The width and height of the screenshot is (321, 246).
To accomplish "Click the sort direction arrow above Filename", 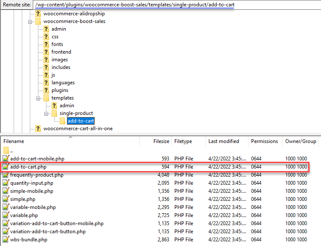I will (x=71, y=137).
